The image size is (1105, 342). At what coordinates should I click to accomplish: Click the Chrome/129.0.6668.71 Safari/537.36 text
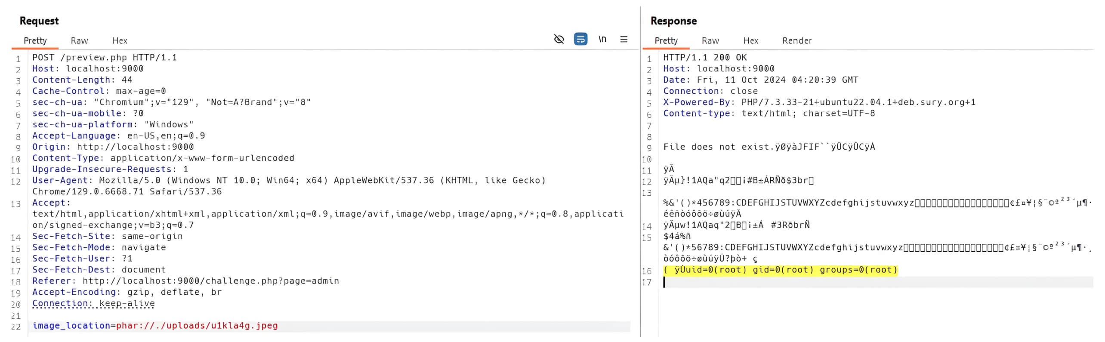click(x=127, y=192)
